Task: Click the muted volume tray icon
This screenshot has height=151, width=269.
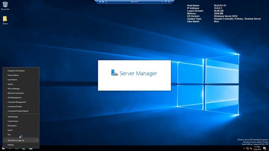Action: [251, 148]
